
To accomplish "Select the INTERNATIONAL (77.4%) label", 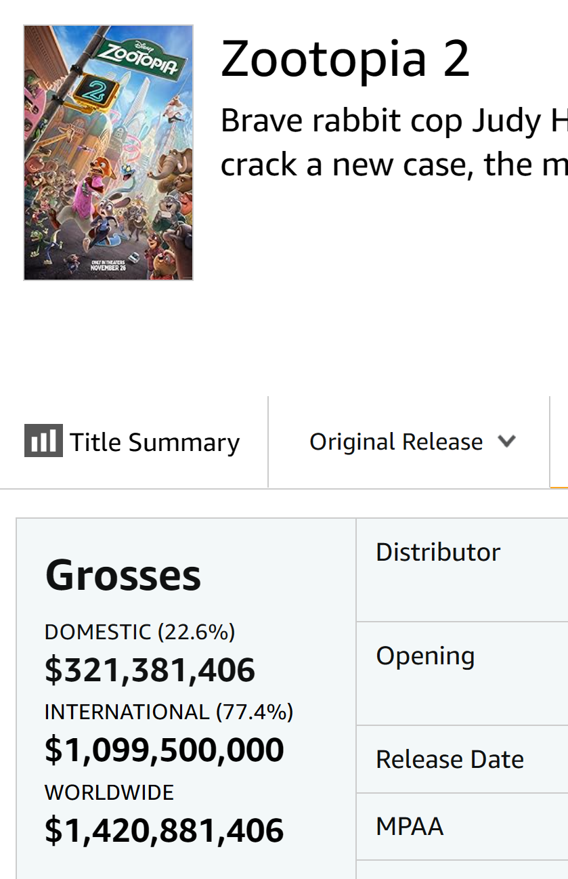I will (x=169, y=712).
